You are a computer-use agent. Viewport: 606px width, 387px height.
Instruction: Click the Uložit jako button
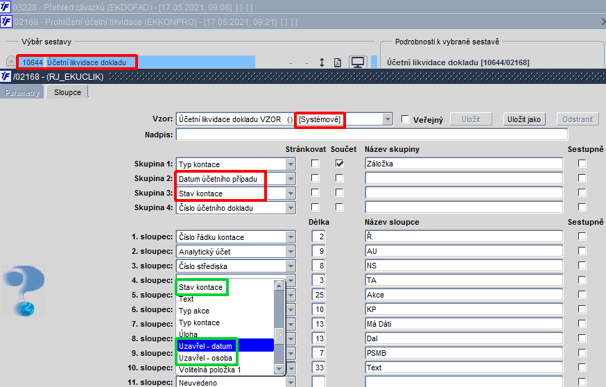tap(524, 119)
